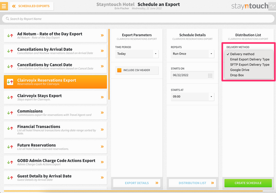Click export arrows icon for Commissions
Screen dimensions: 276x193
tap(10, 113)
